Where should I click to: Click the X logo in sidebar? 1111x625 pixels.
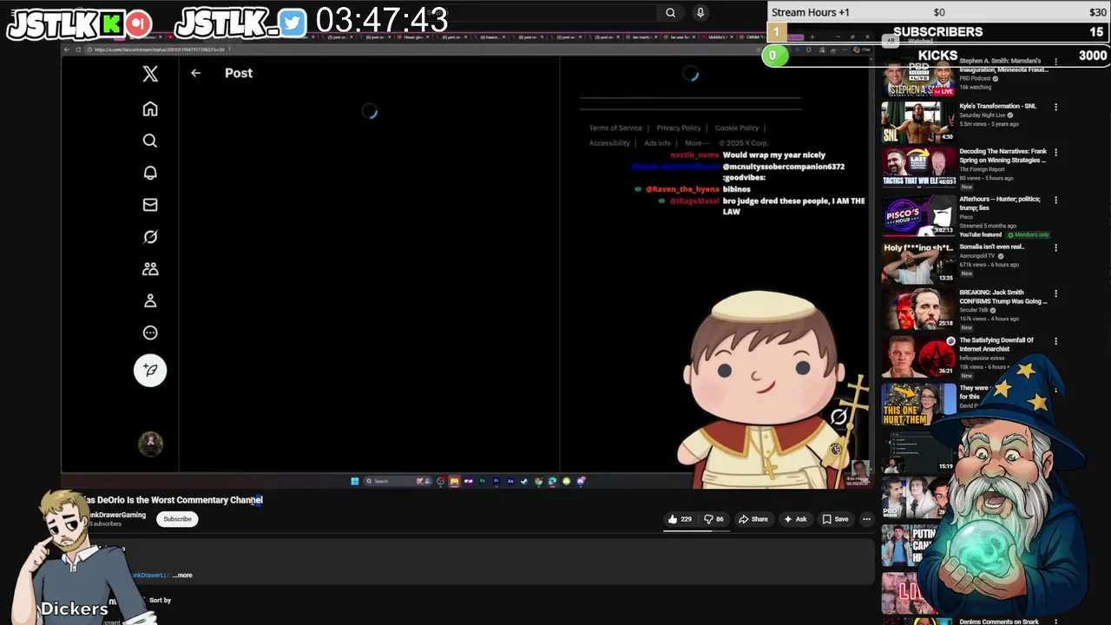150,74
